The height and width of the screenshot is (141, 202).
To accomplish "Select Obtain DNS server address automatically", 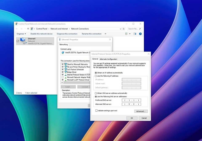I will click(96, 93).
